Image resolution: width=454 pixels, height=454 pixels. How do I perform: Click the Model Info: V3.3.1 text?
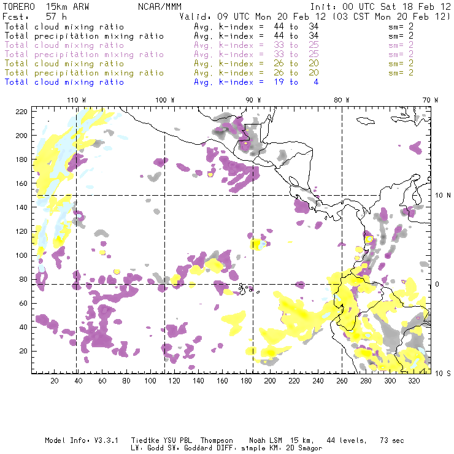(x=82, y=441)
